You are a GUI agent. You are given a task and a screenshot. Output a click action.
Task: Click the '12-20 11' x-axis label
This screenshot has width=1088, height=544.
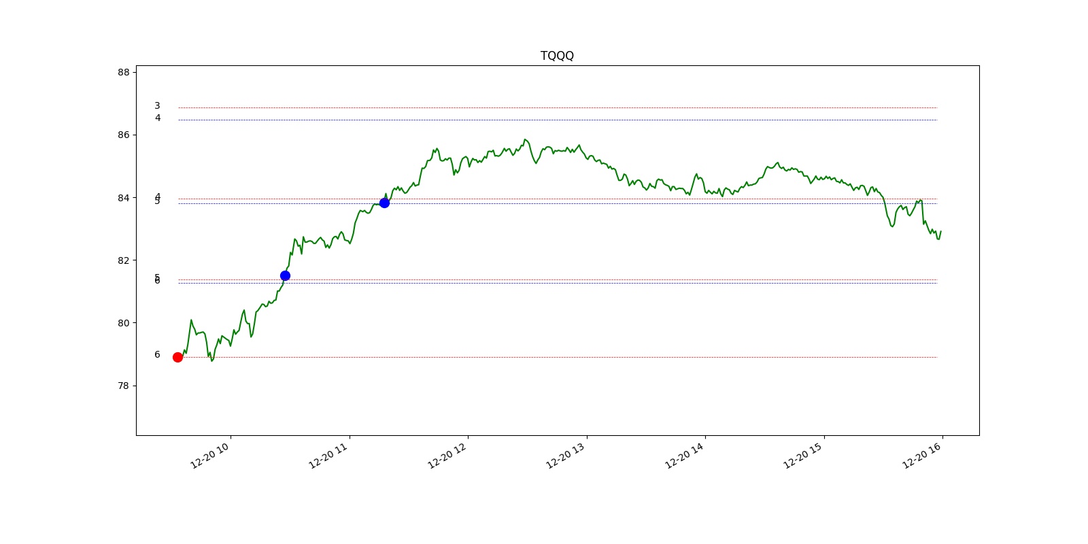(x=328, y=455)
